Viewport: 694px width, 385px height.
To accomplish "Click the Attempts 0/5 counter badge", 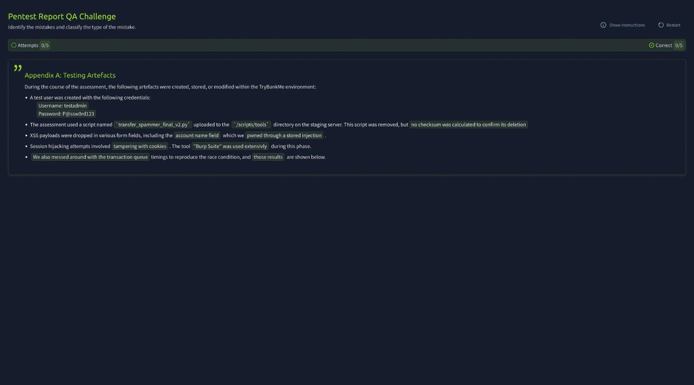I will click(45, 46).
